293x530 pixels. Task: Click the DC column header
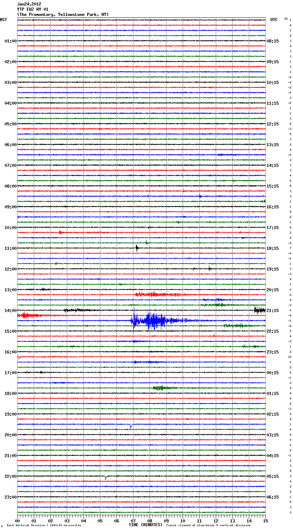[286, 19]
